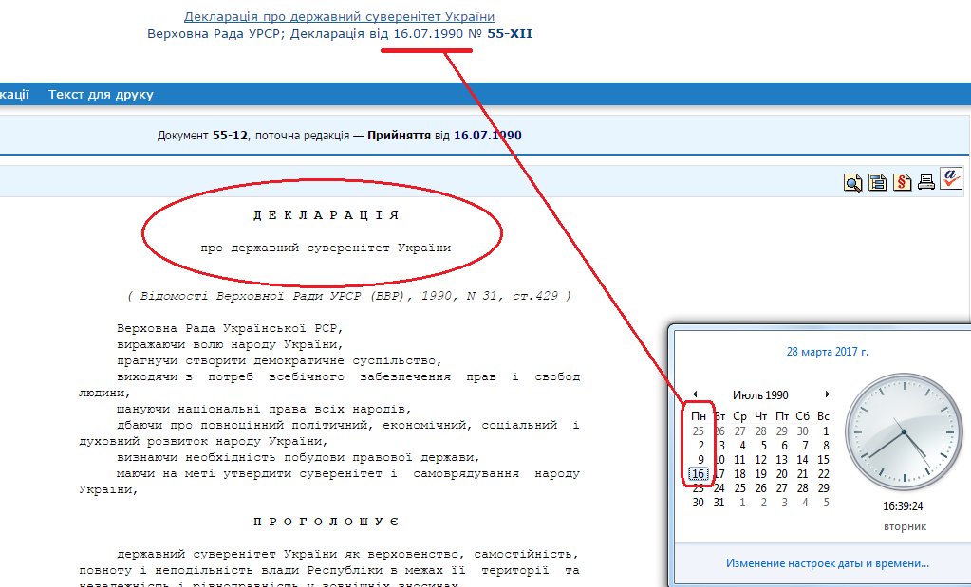971x587 pixels.
Task: Click the 'ДЕКЛАРАЦІЯ' document title
Action: point(327,216)
